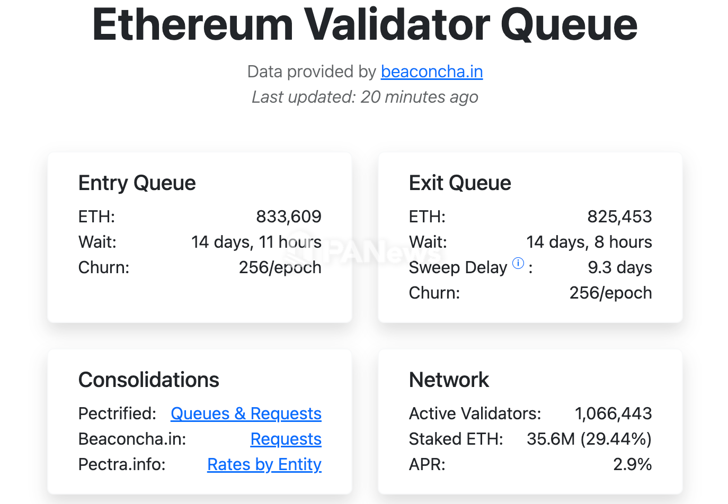Click the Entry Queue heading
This screenshot has width=728, height=504.
pos(137,183)
